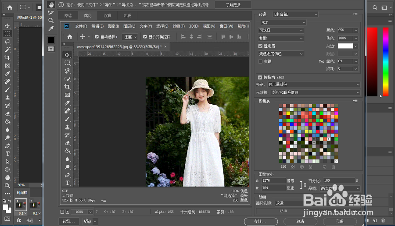This screenshot has height=226, width=395.
Task: Open the 预览 显示器颜色 dropdown
Action: (314, 85)
